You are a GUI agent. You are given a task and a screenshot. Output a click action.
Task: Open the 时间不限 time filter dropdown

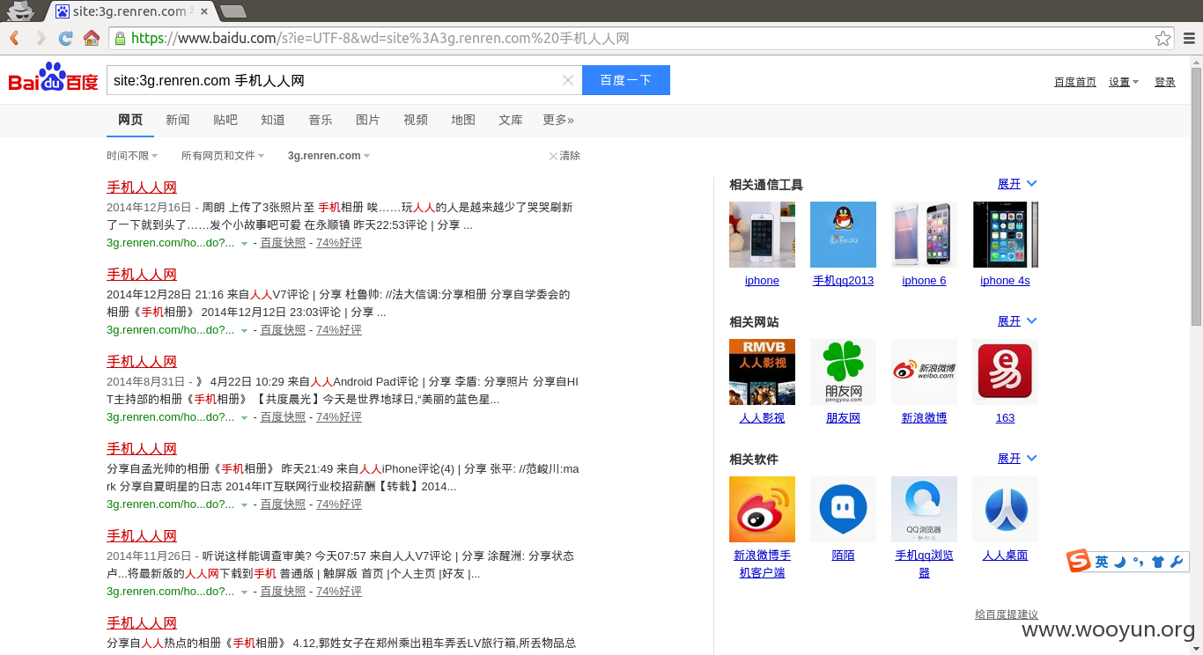click(x=132, y=156)
